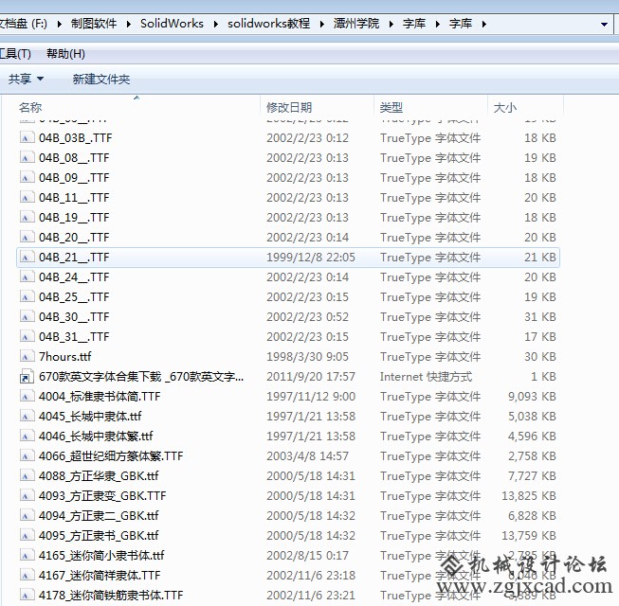Expand the arrow between the two 字库 breadcrumbs
The height and width of the screenshot is (606, 619).
(x=437, y=24)
